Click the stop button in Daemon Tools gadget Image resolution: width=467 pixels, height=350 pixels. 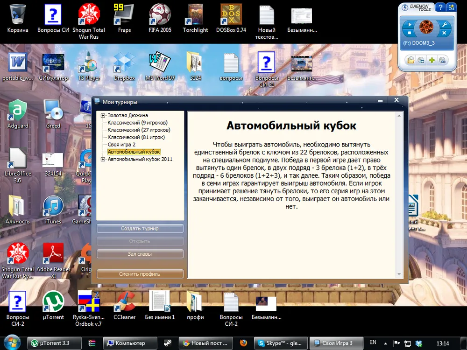click(x=410, y=33)
